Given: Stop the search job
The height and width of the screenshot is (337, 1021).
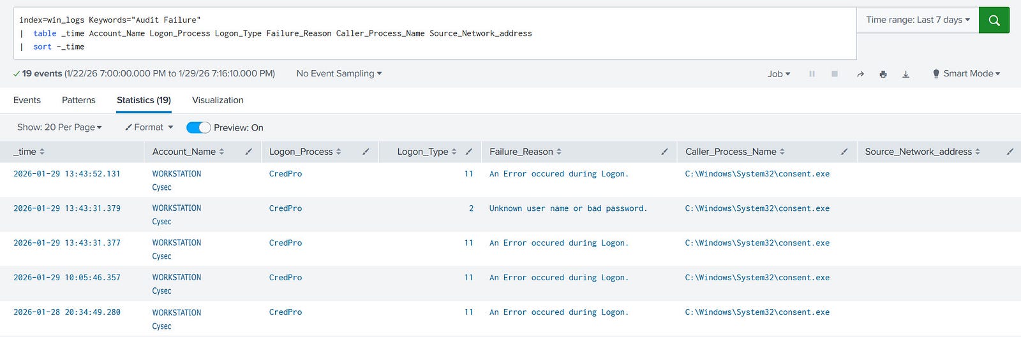Looking at the screenshot, I should coord(834,74).
